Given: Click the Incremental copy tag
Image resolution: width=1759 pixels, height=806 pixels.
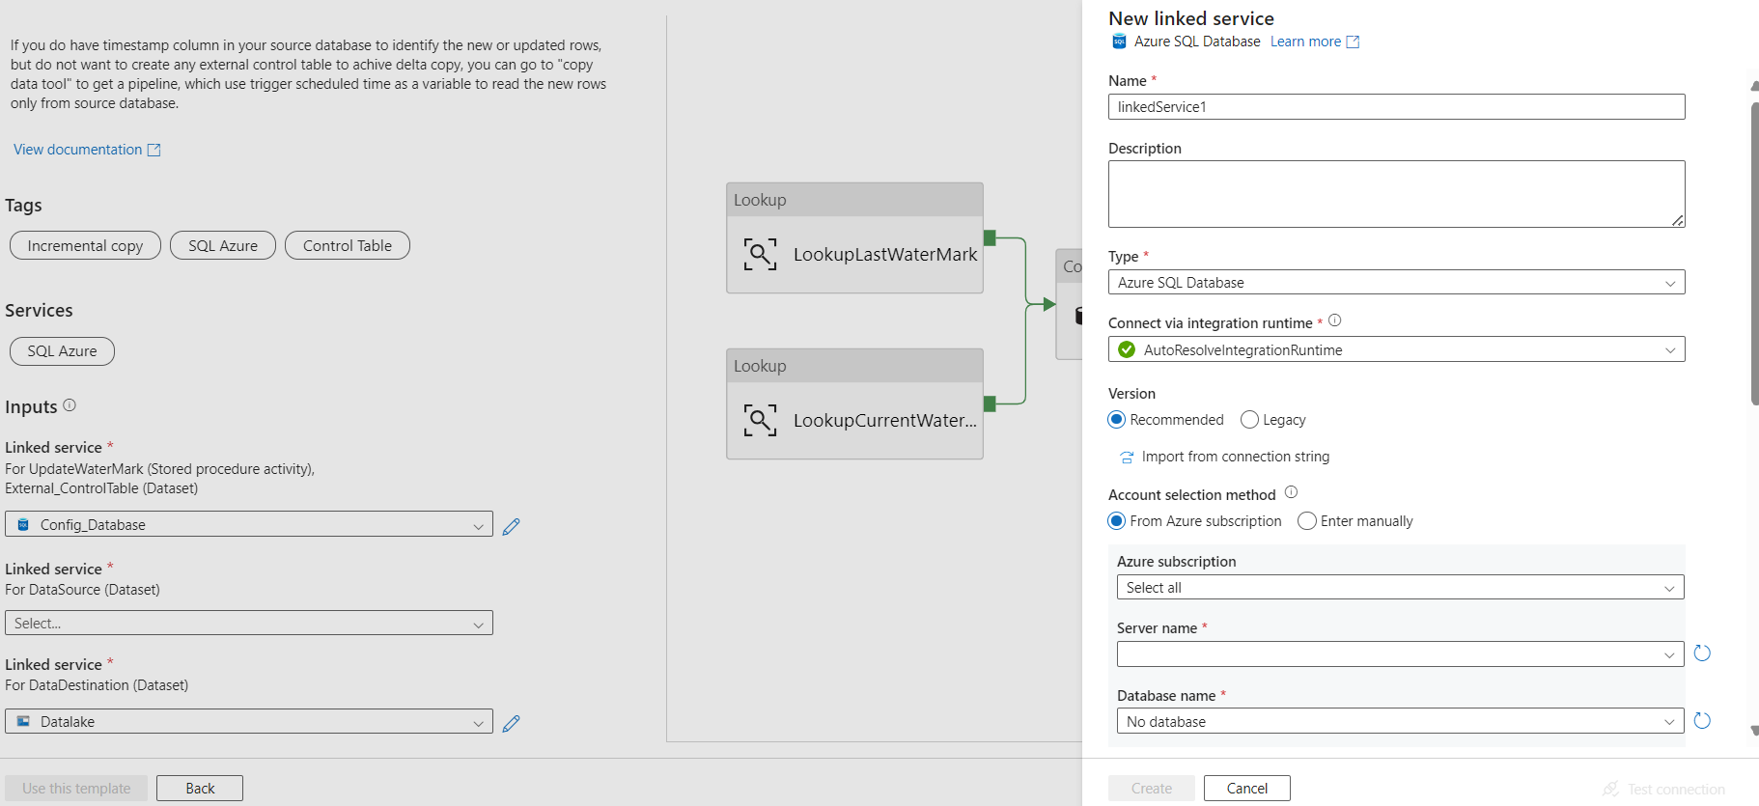Looking at the screenshot, I should (x=85, y=245).
